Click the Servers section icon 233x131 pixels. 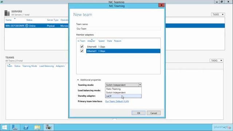7,13
